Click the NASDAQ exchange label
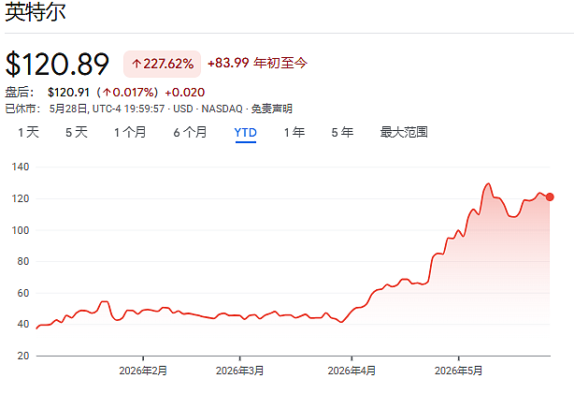Viewport: 574px width, 393px height. click(x=222, y=109)
